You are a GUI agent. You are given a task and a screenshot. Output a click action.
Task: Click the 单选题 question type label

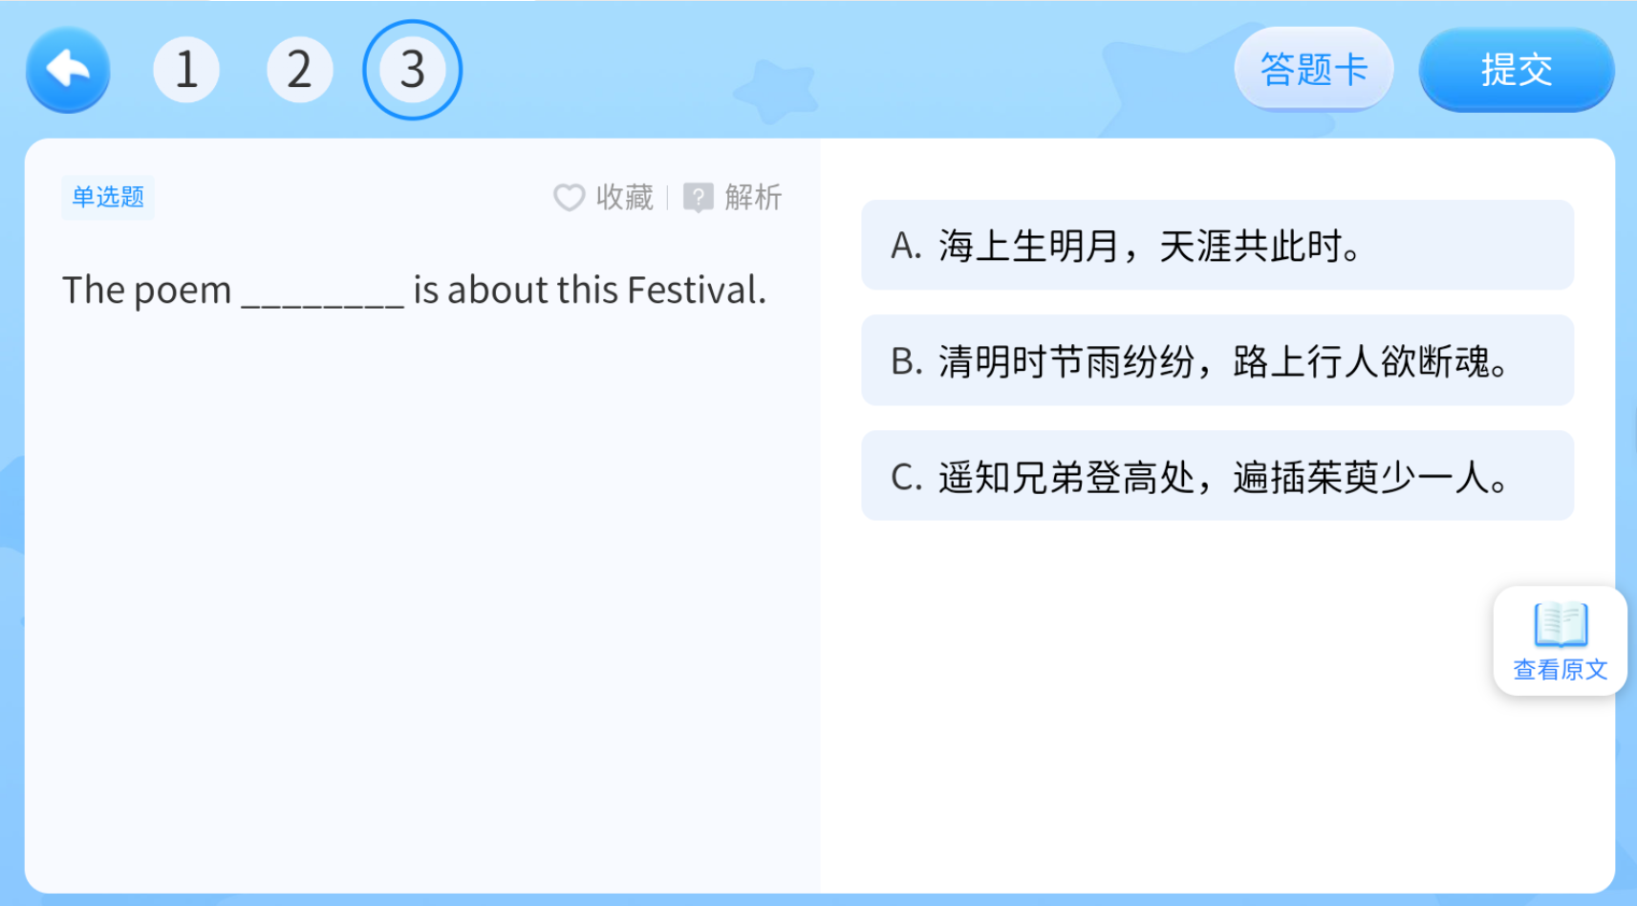tap(107, 197)
